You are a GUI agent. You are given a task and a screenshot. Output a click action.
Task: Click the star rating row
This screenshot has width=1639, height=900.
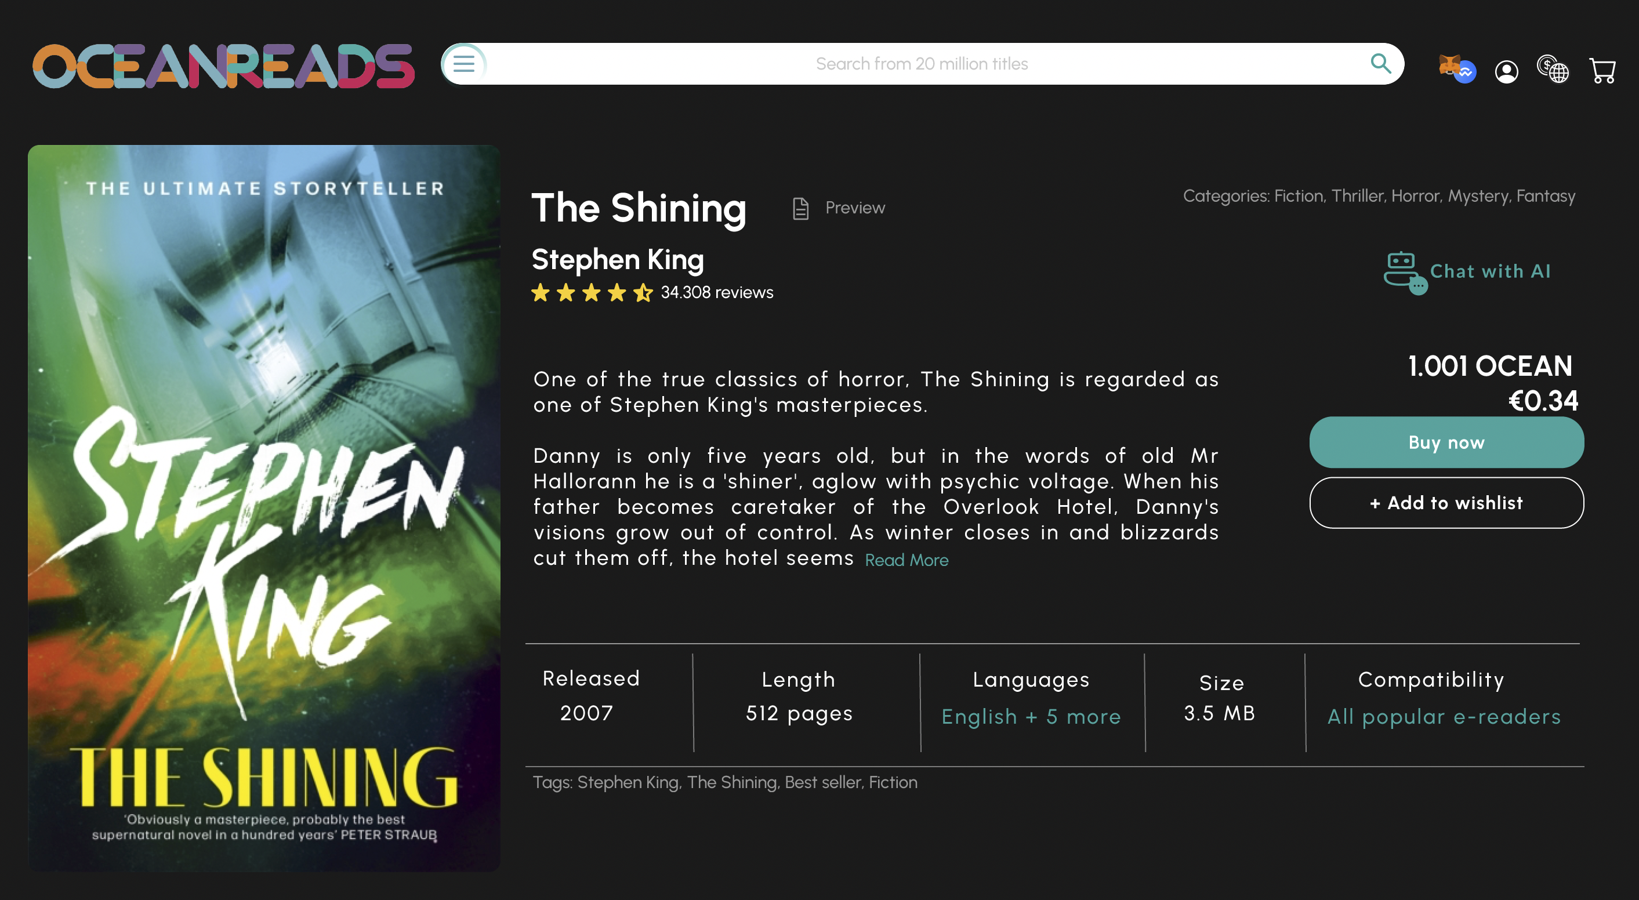[592, 293]
